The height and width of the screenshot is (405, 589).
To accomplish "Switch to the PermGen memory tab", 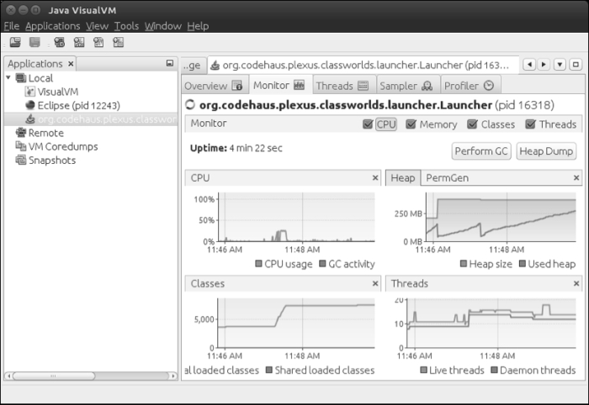I will pos(447,178).
